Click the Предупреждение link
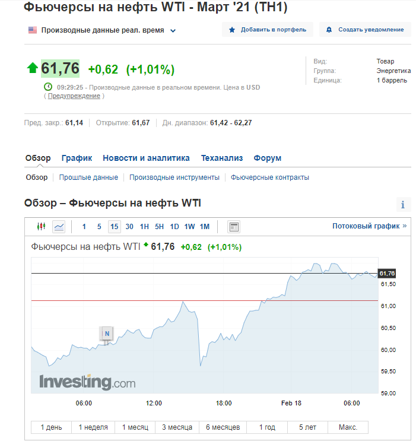Viewport: 416px width, 441px height. pos(74,96)
